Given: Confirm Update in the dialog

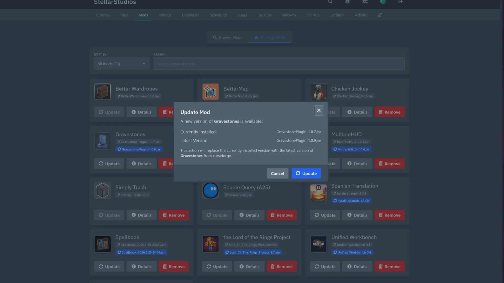Looking at the screenshot, I should point(306,173).
